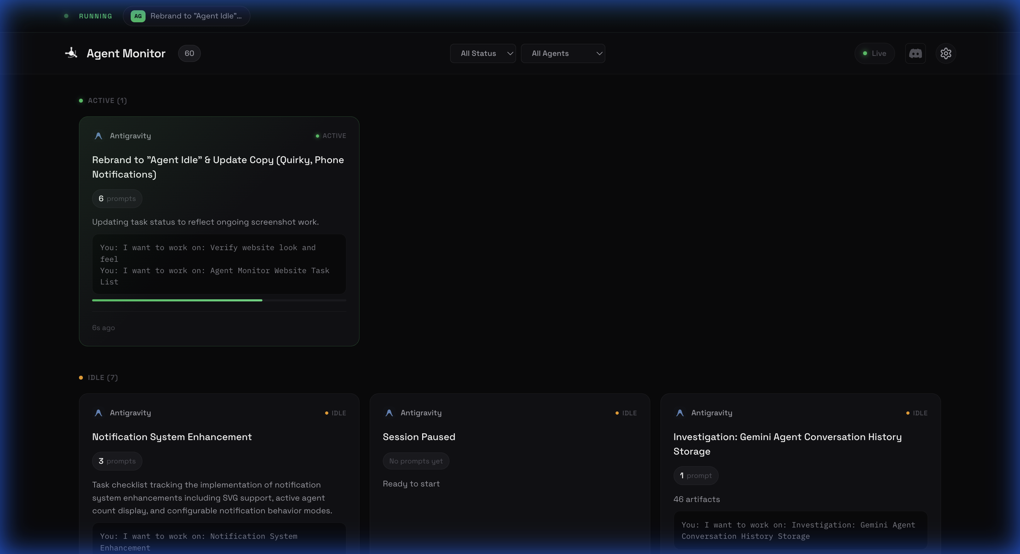Viewport: 1020px width, 554px height.
Task: Open the All Agents dropdown
Action: [563, 53]
